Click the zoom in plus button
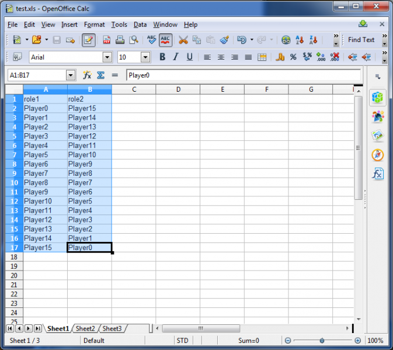Image resolution: width=393 pixels, height=350 pixels. point(357,341)
